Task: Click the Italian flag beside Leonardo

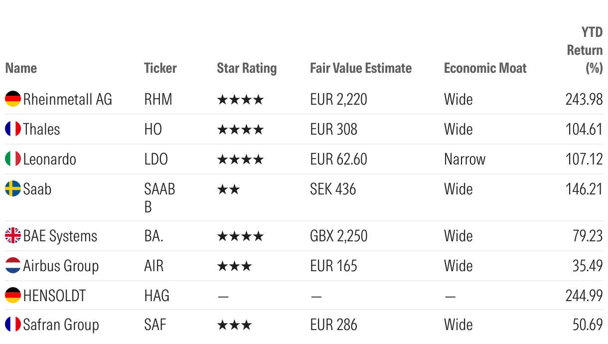Action: pyautogui.click(x=13, y=159)
